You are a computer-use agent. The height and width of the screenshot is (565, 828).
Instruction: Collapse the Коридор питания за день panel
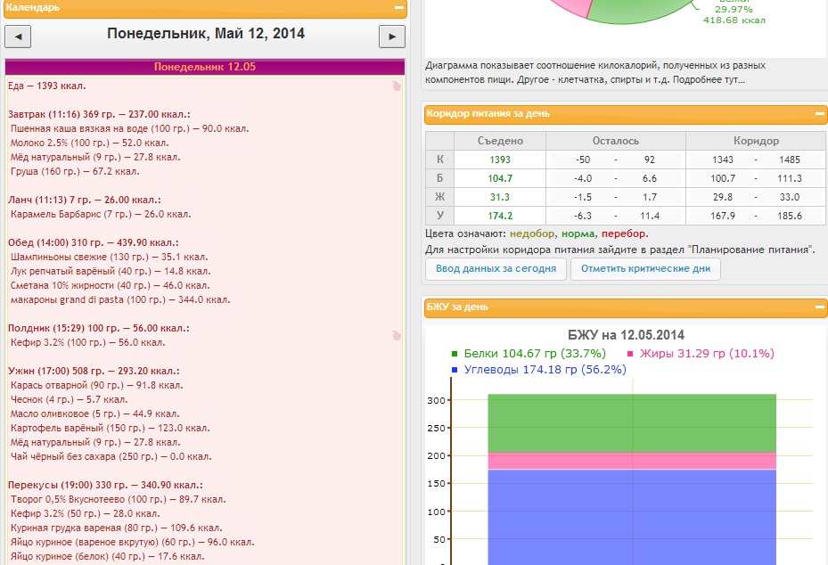(x=819, y=114)
